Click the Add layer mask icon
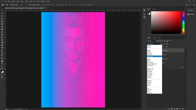Screen dimensions: 196x110 click(171, 109)
